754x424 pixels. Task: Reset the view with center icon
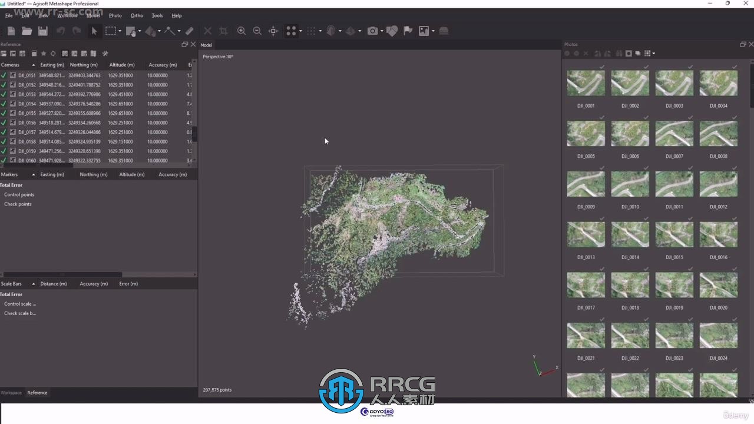(x=273, y=31)
